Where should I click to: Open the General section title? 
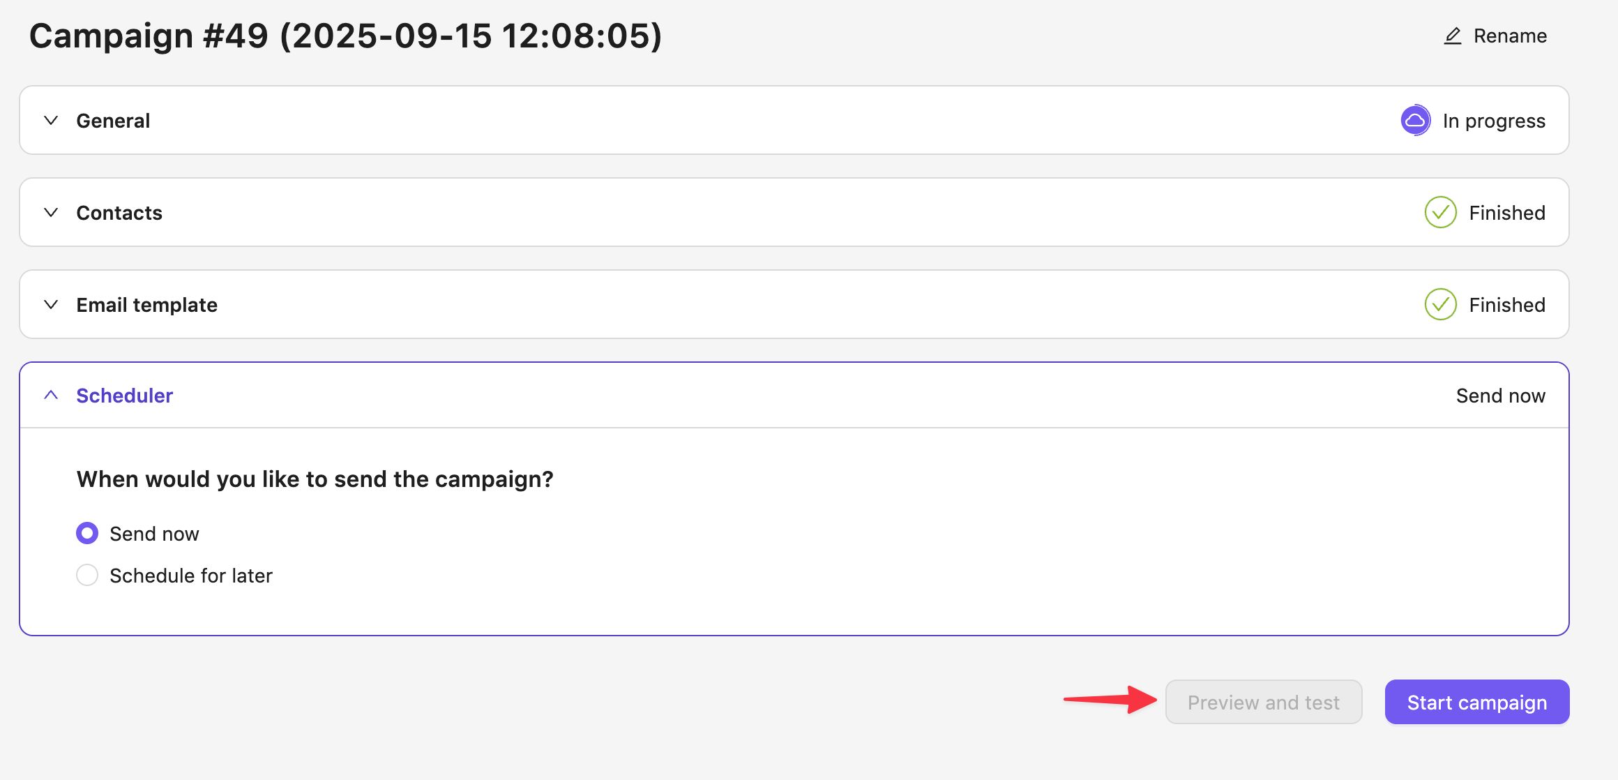pyautogui.click(x=113, y=121)
